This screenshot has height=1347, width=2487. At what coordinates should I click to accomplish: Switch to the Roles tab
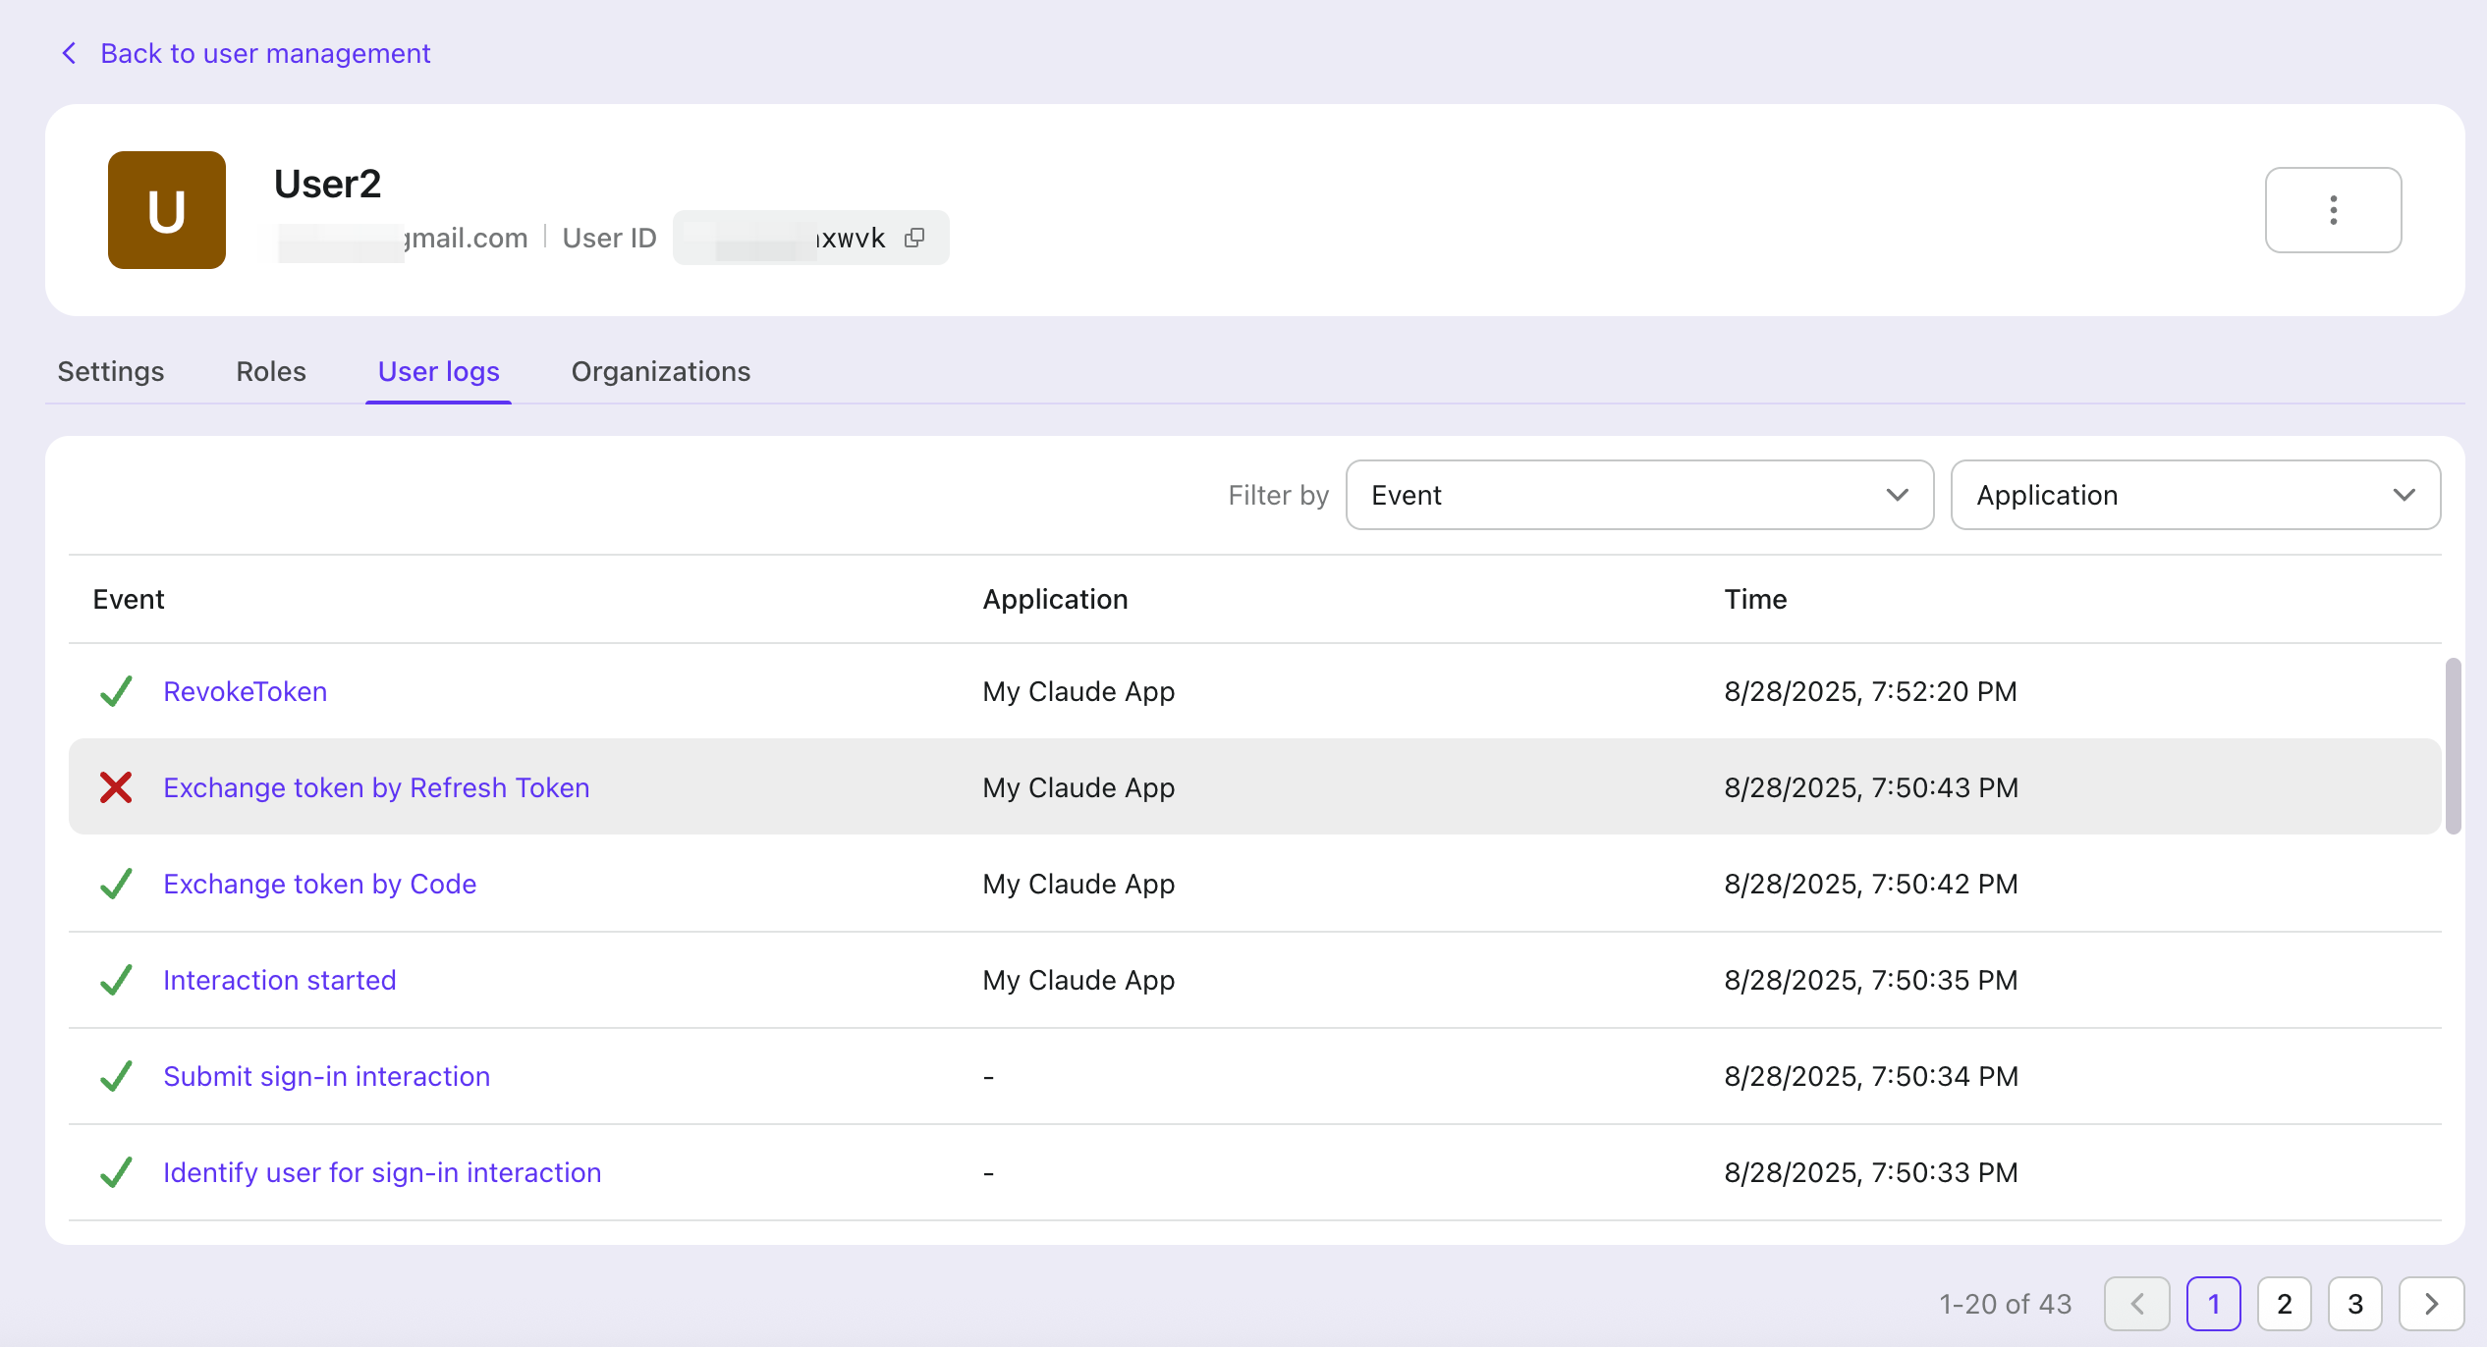(271, 371)
